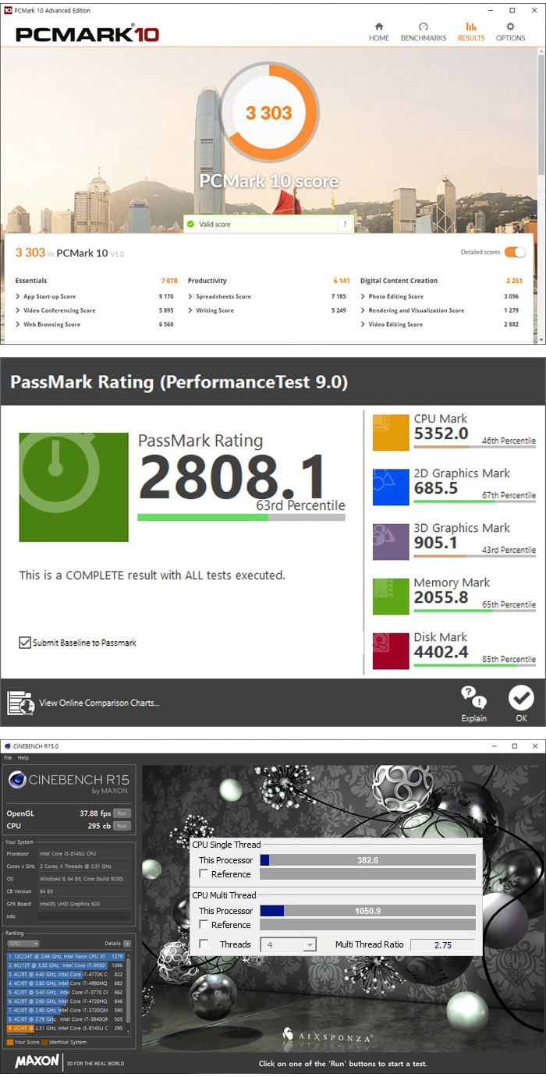This screenshot has height=1077, width=546.
Task: Click the Multi Thread Ratio field
Action: [443, 944]
